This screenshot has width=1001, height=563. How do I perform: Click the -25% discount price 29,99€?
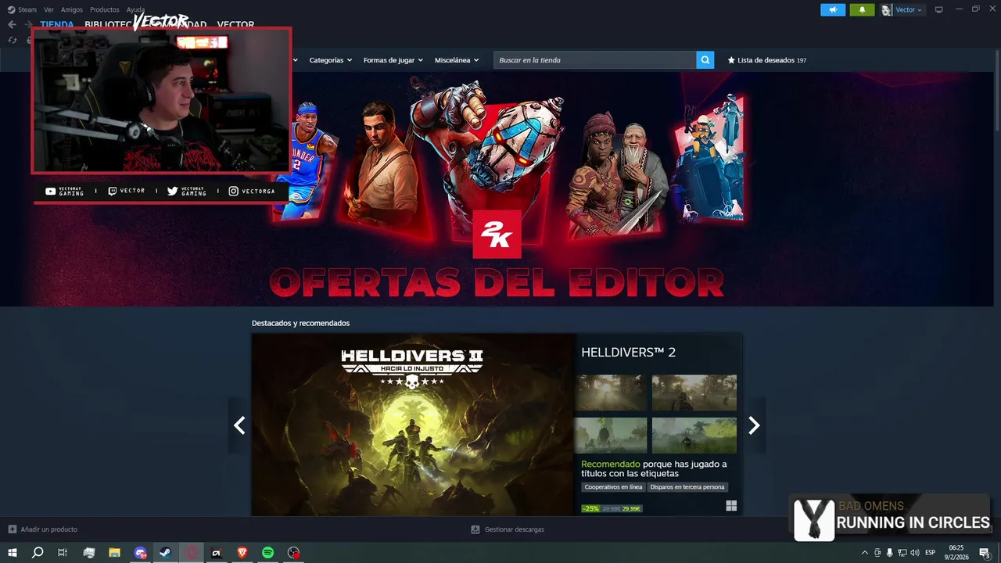pos(612,508)
